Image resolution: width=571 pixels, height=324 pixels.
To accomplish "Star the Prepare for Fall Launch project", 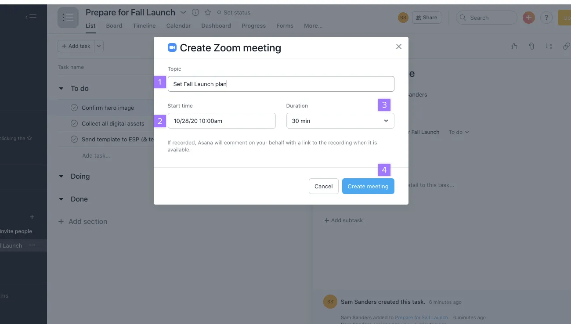I will (208, 13).
